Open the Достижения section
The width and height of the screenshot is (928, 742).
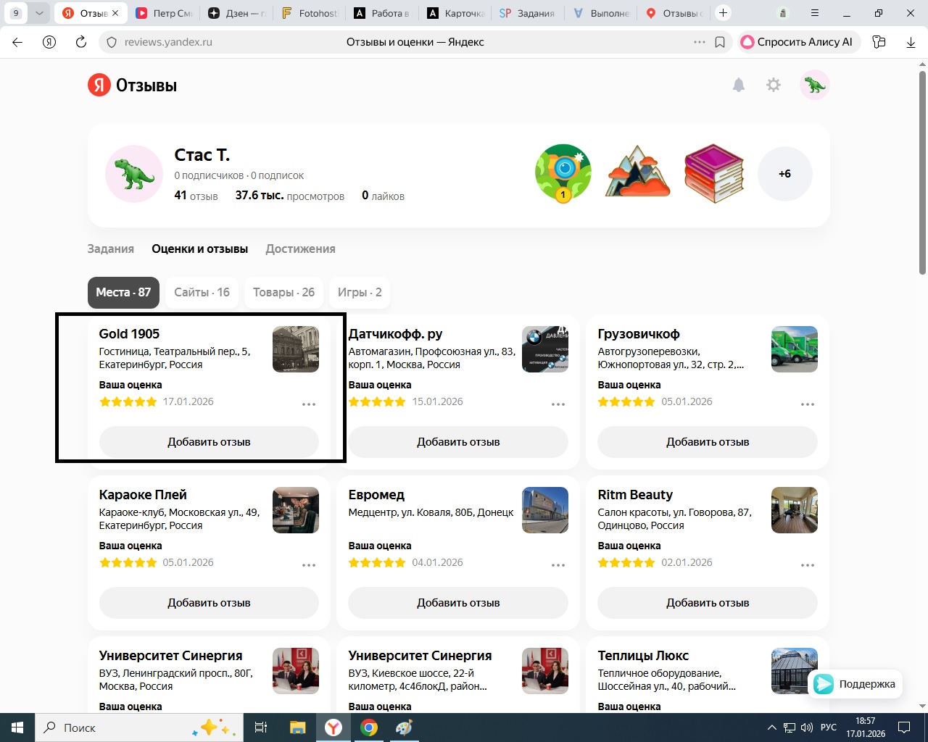pos(300,249)
